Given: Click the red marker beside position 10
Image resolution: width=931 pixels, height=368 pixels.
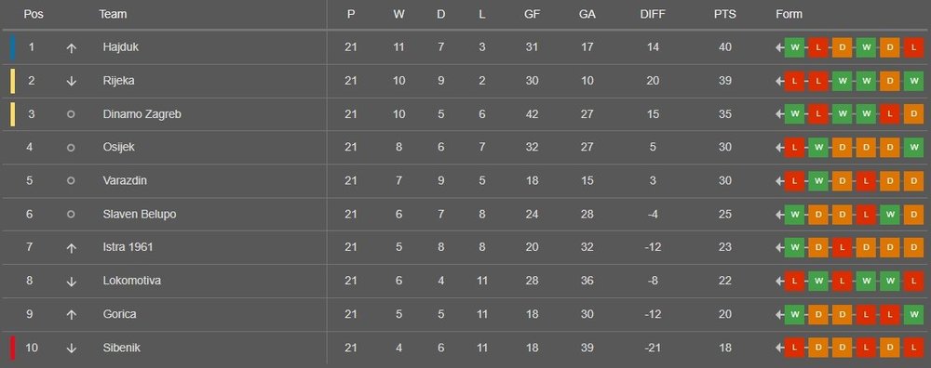Looking at the screenshot, I should click(13, 348).
